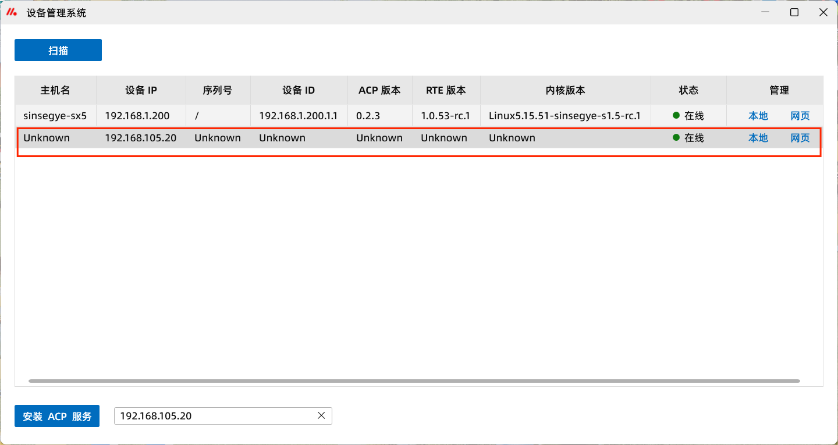Click the IP address text field
The image size is (838, 445).
[x=215, y=416]
